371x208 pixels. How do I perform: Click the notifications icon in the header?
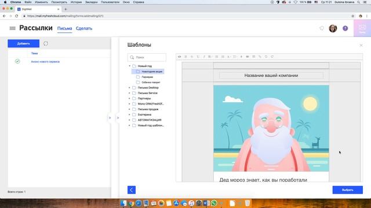322,28
